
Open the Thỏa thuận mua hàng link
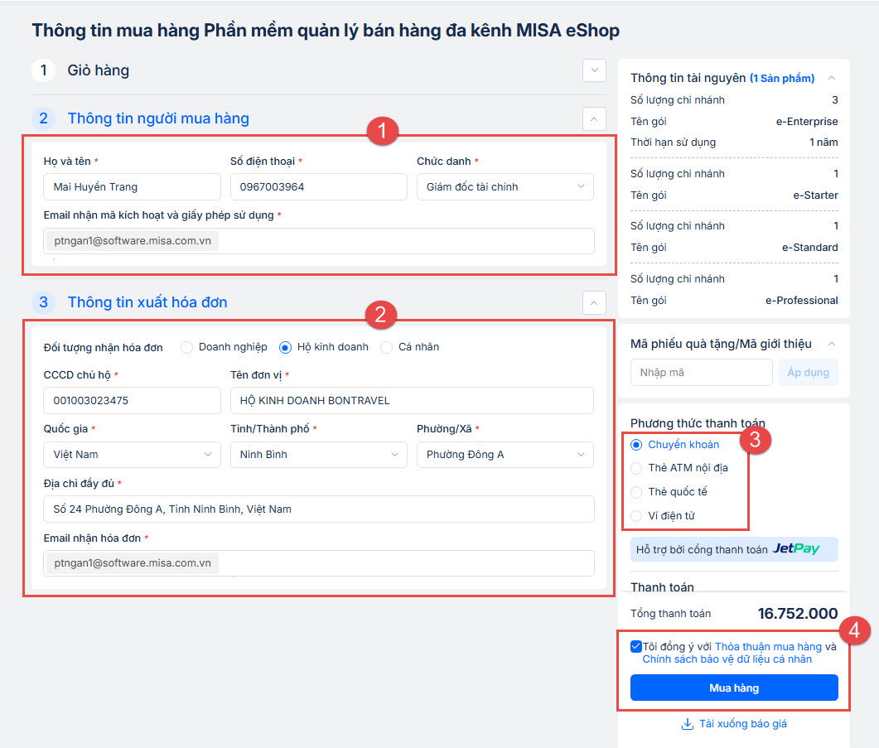coord(768,647)
